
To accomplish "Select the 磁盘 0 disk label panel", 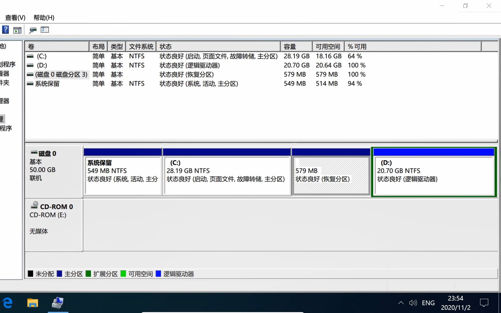I will [x=54, y=172].
